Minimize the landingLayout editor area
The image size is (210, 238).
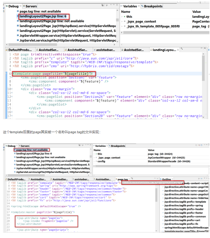tap(201, 49)
